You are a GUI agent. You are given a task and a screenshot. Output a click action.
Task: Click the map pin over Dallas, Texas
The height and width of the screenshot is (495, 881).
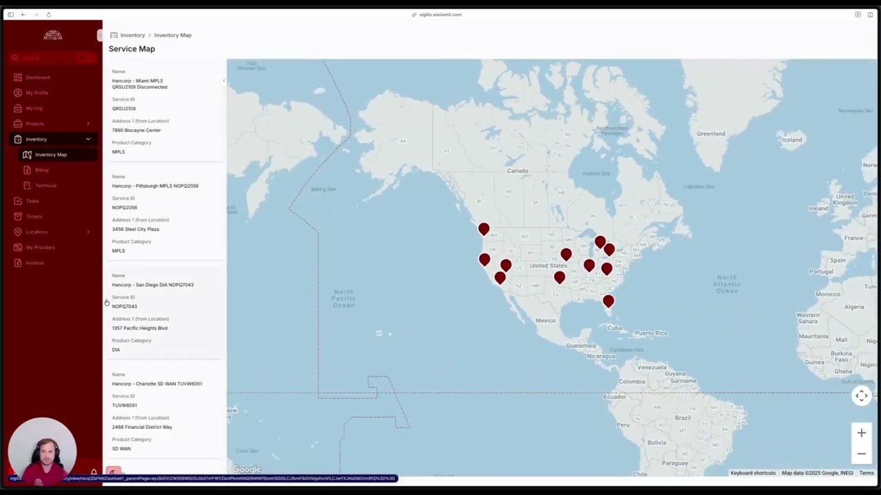pyautogui.click(x=560, y=277)
